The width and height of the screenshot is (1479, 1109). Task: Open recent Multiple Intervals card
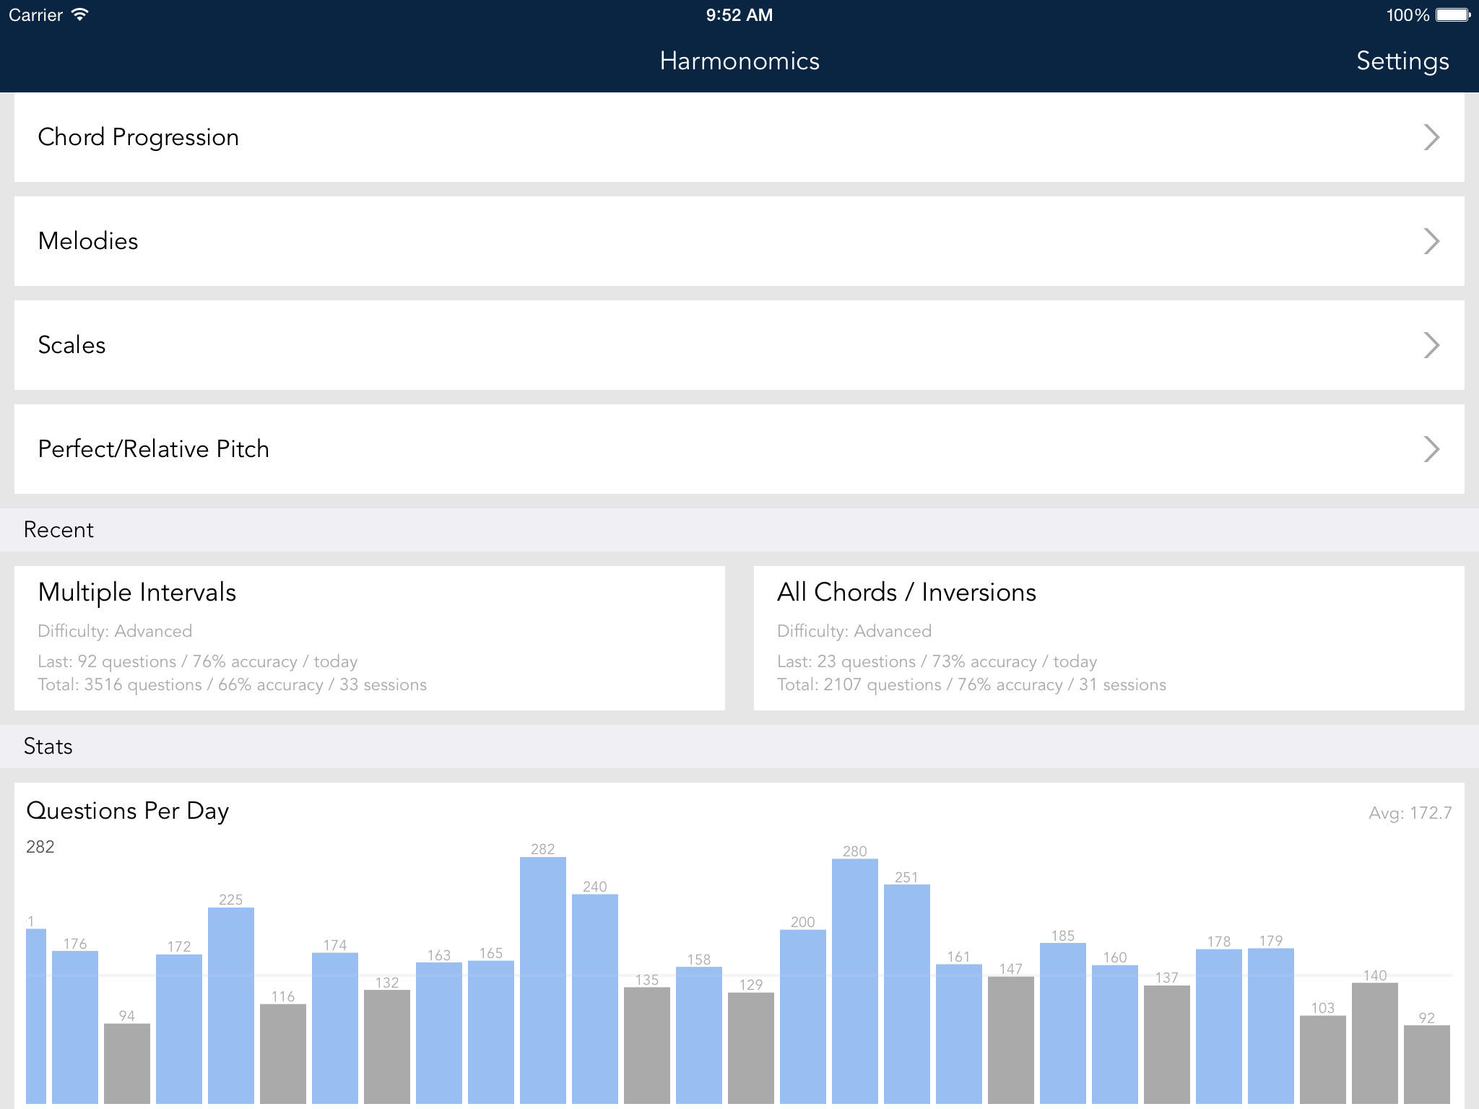click(369, 638)
